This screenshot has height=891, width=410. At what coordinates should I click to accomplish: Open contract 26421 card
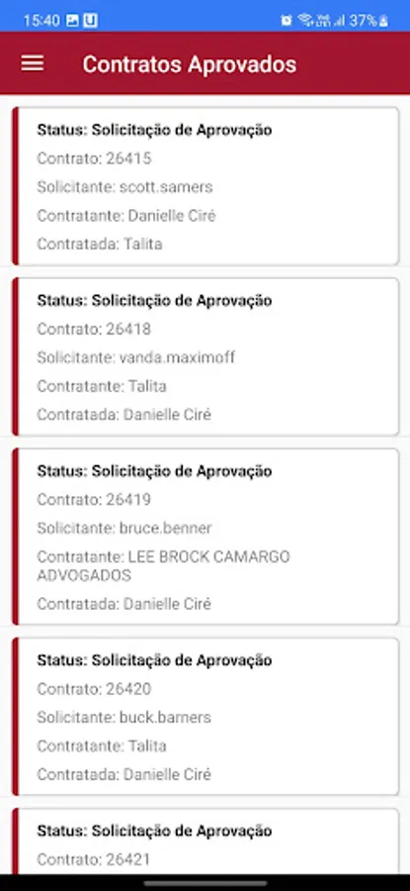[205, 841]
